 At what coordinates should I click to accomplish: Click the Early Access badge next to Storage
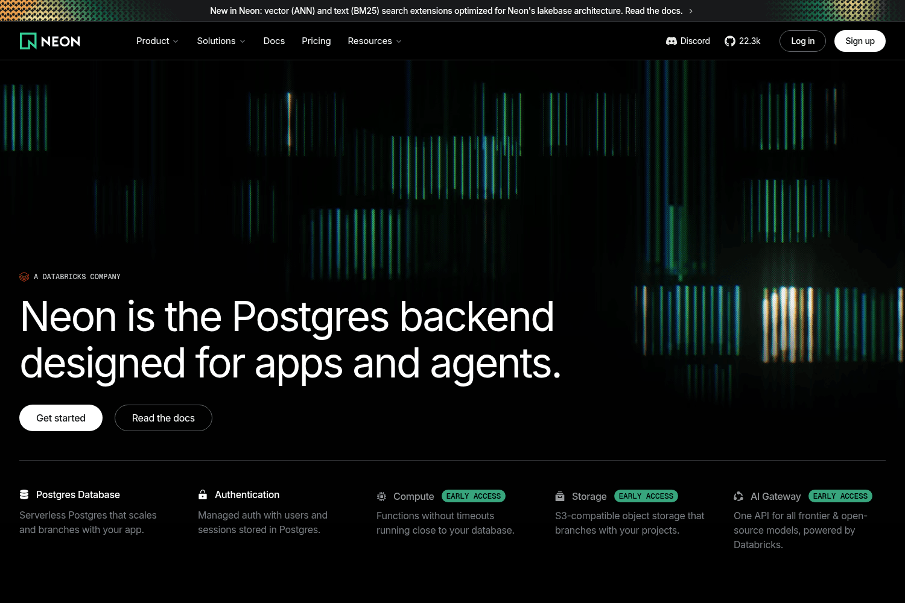(x=646, y=496)
